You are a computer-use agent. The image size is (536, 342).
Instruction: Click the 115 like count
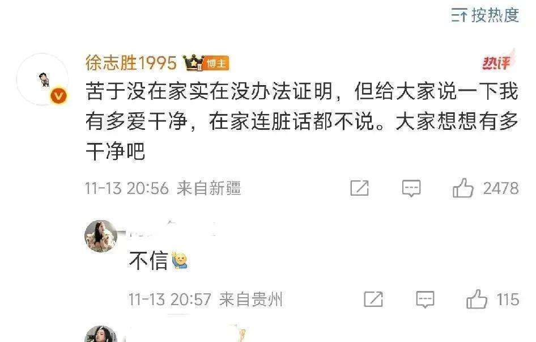(x=508, y=299)
